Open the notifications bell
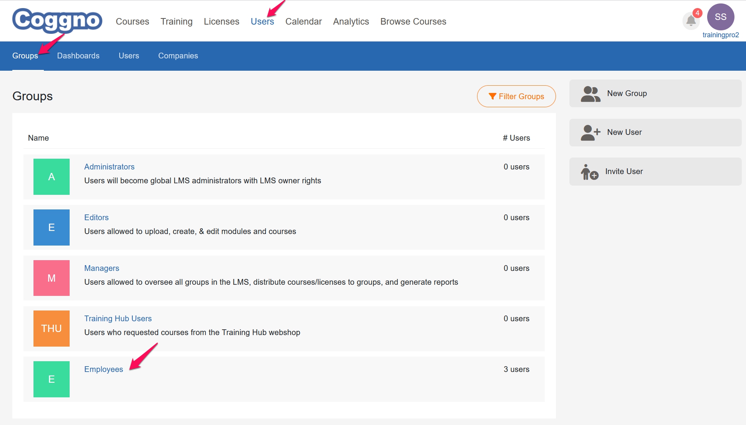This screenshot has height=425, width=746. coord(691,20)
